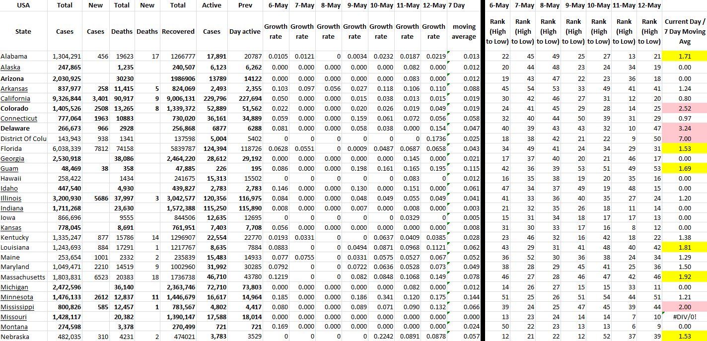Select Florida's total cases cell 6,038,339
707x341 pixels.
pyautogui.click(x=67, y=148)
